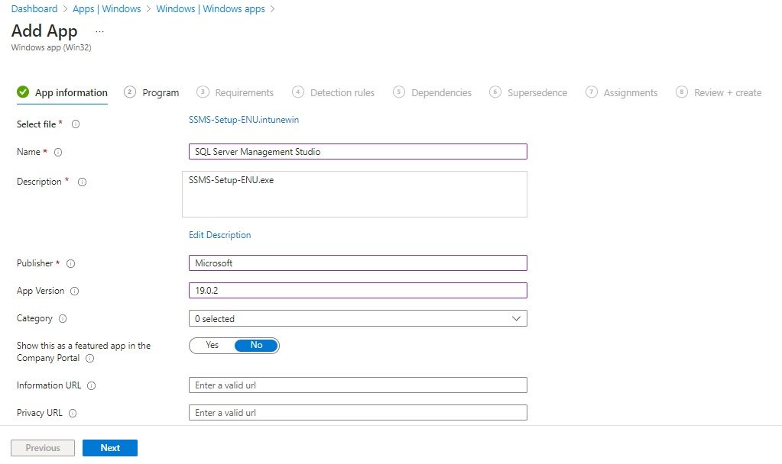Open the Detection rules step tab

[x=333, y=92]
